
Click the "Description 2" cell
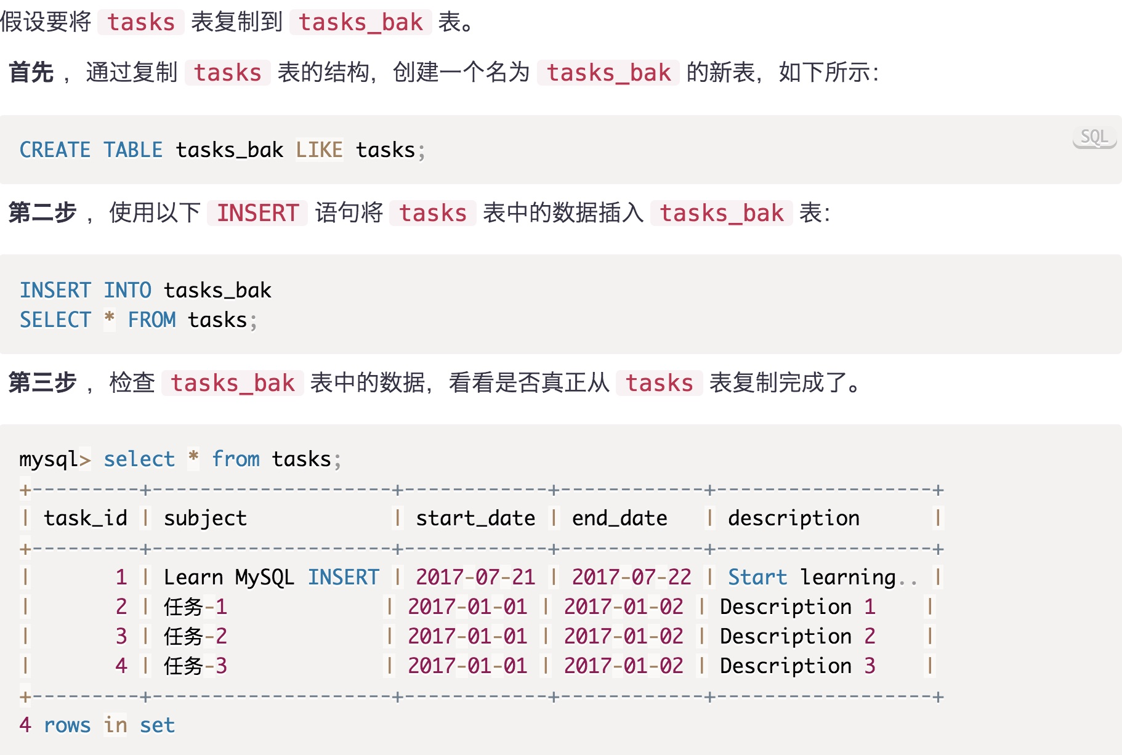(797, 636)
